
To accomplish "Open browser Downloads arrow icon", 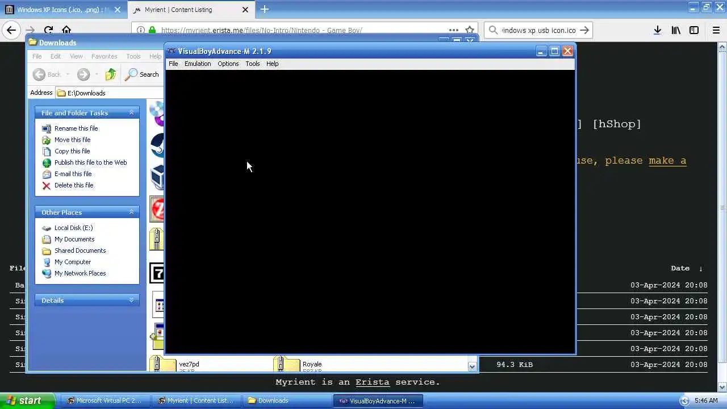I will [x=657, y=30].
